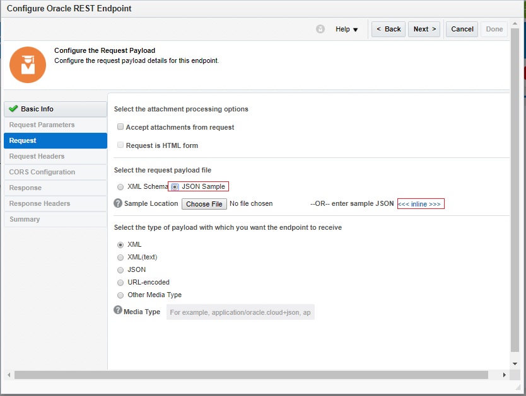The height and width of the screenshot is (396, 526).
Task: Open the Request Headers step
Action: [56, 156]
